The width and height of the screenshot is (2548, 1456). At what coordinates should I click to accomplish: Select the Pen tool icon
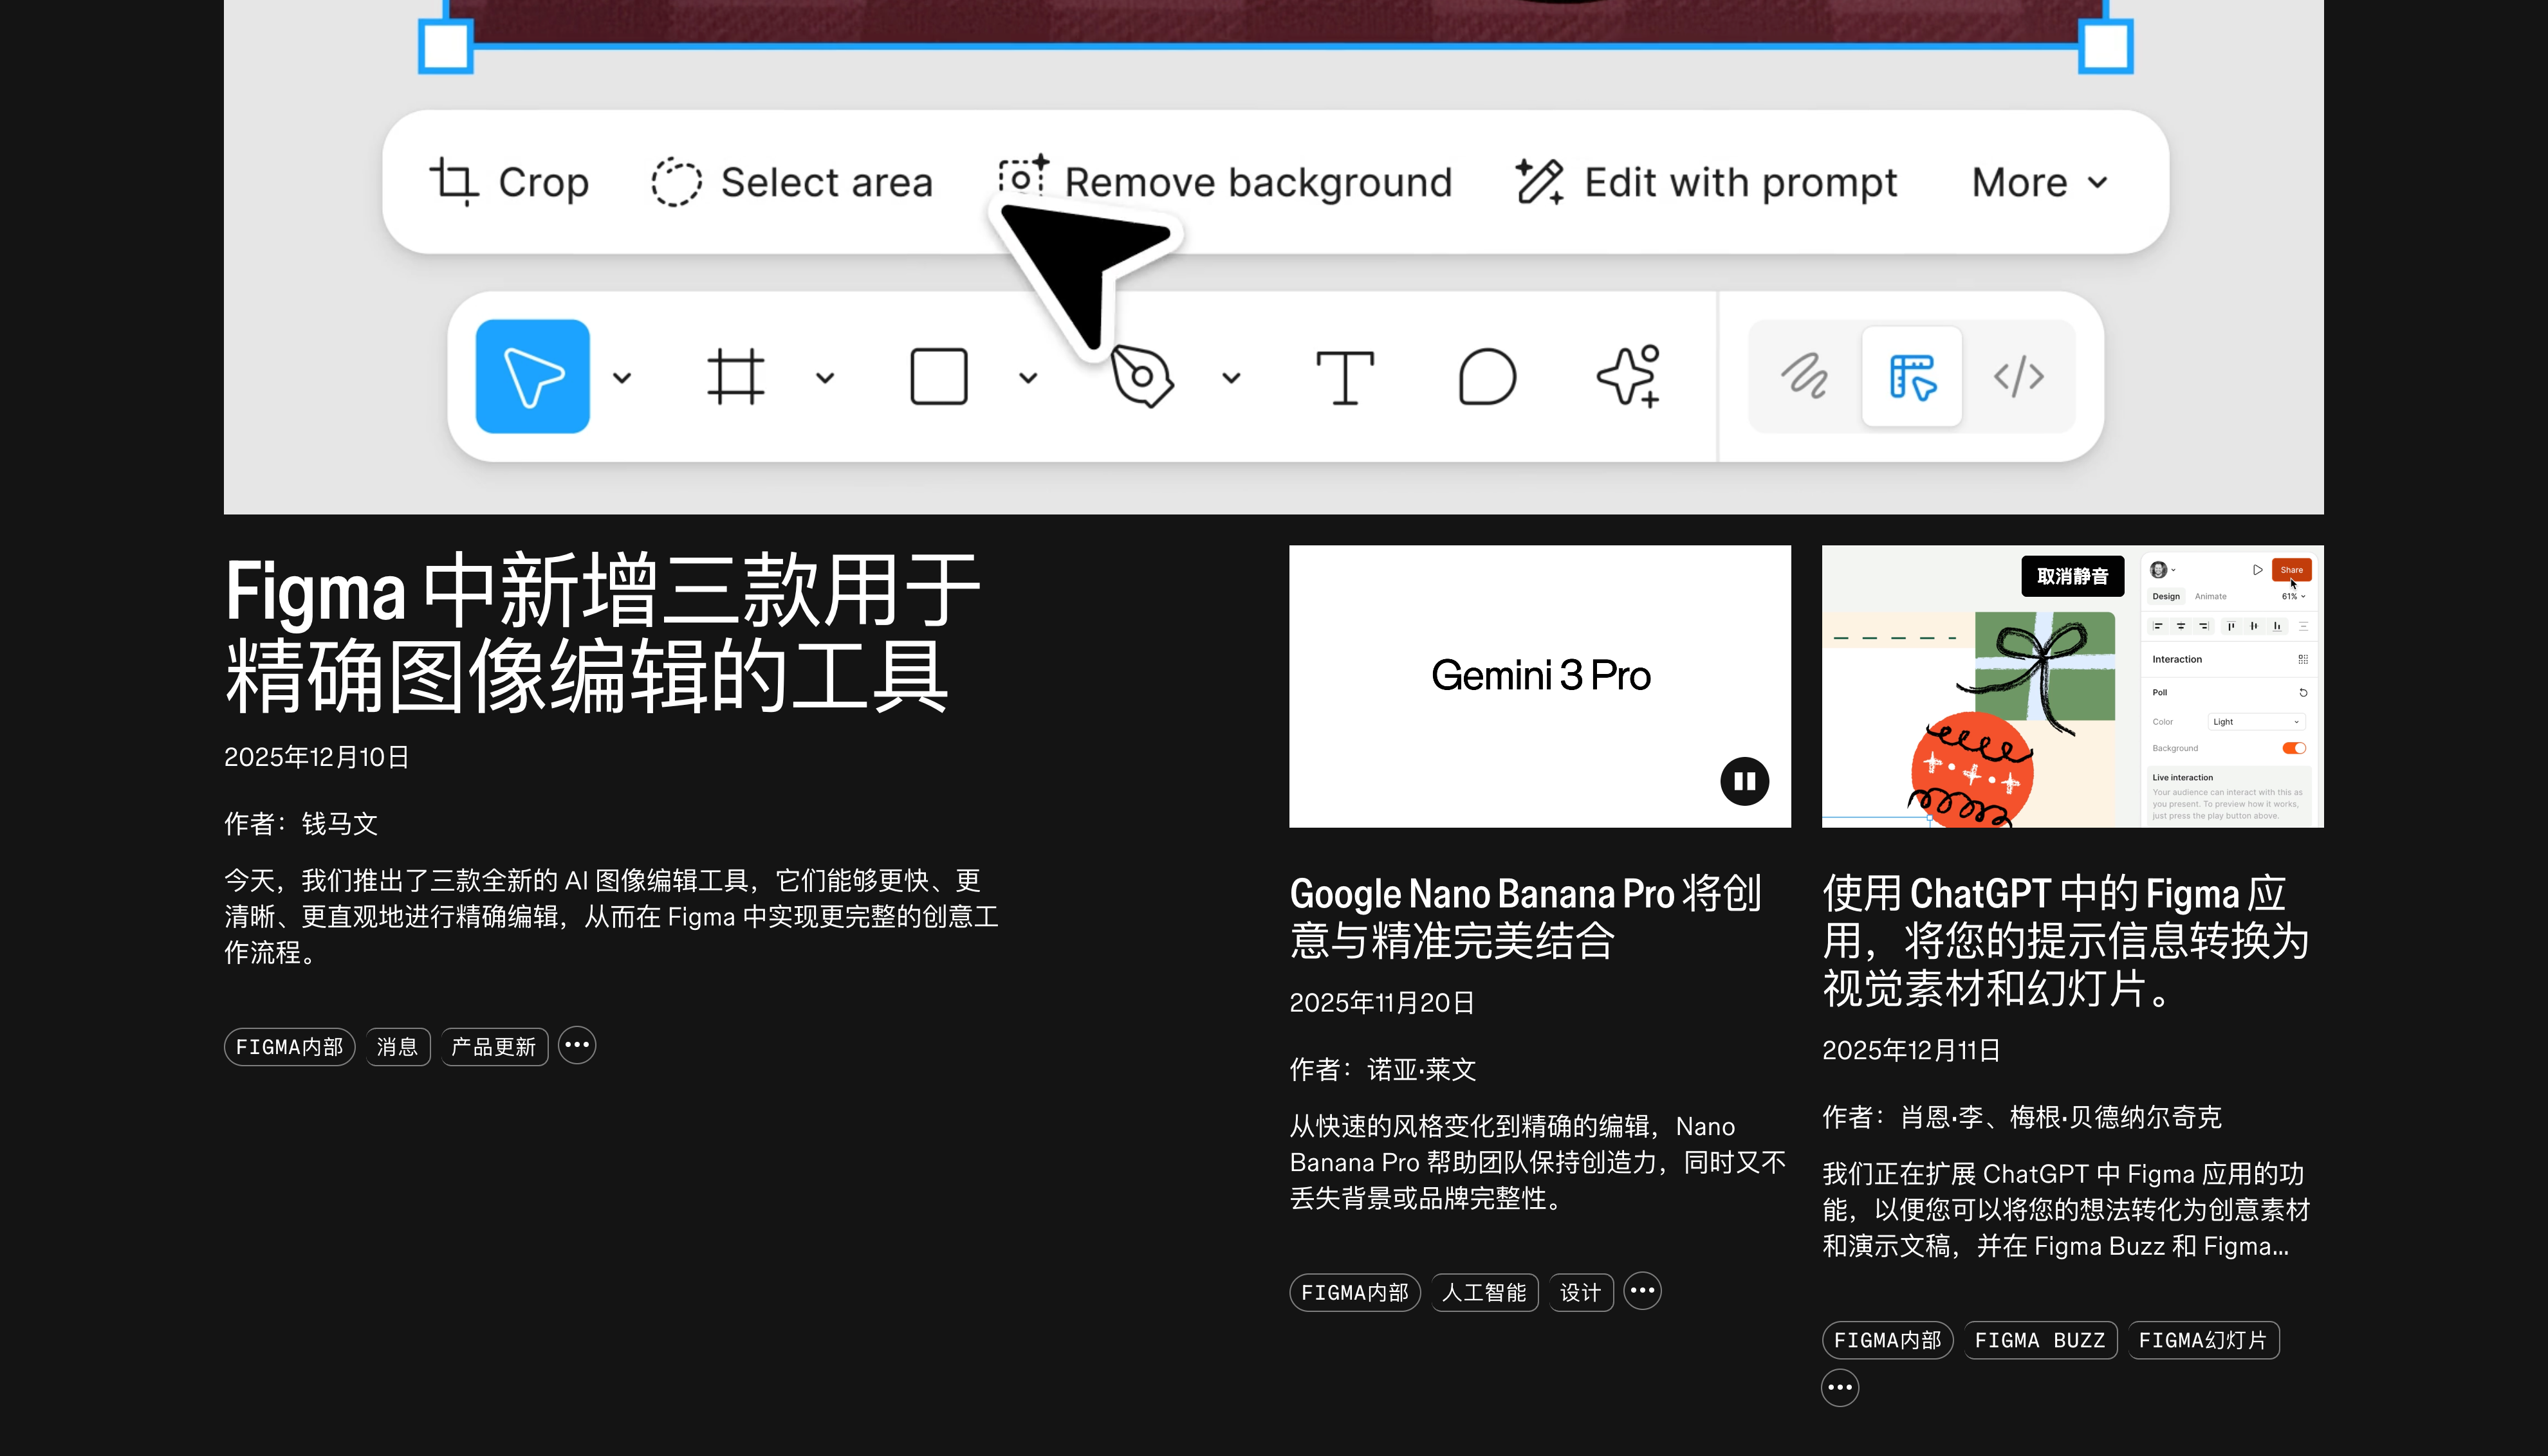[x=1141, y=377]
